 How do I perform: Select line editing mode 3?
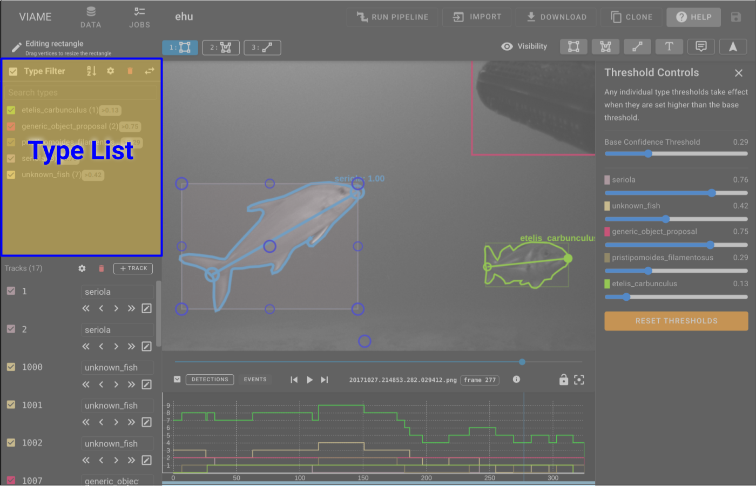point(262,48)
